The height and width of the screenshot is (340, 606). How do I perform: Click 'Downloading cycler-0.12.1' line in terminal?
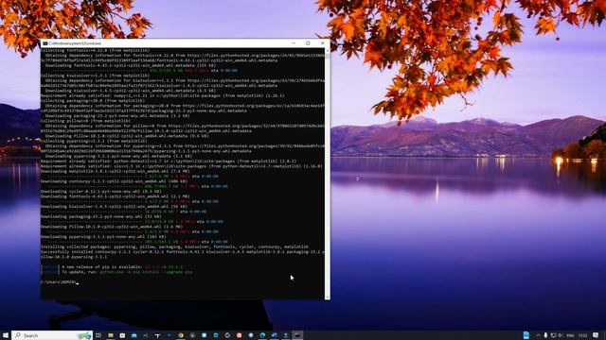point(101,191)
